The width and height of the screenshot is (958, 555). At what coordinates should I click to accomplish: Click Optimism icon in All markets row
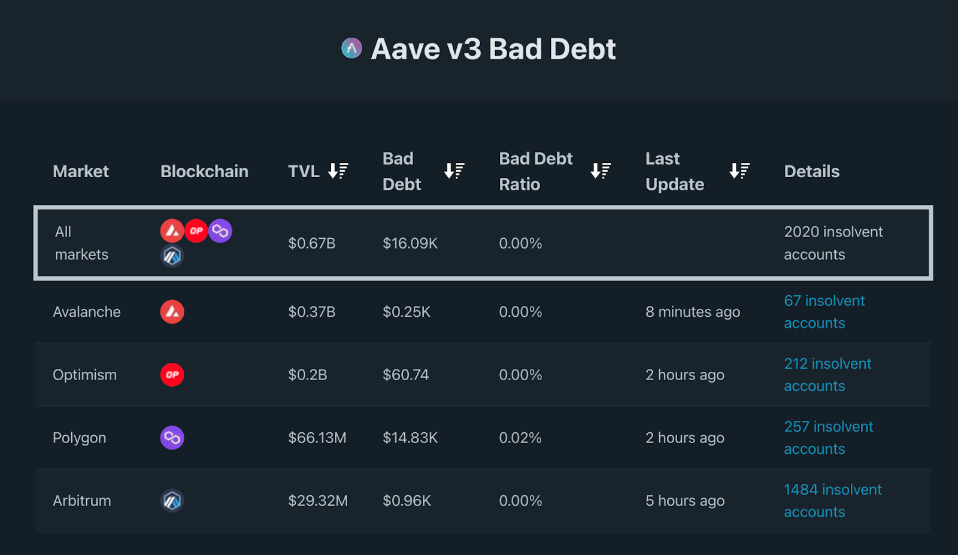196,231
